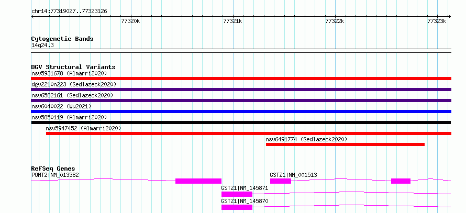This screenshot has height=213, width=466.
Task: Click the purple nsv6582161 variant bar
Action: [241, 100]
